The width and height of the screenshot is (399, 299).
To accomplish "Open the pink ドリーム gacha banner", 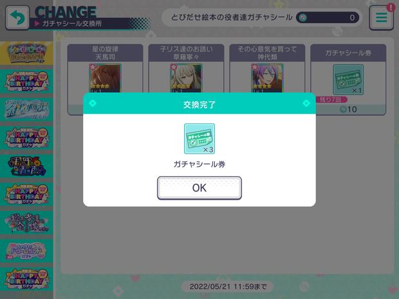I will click(26, 251).
